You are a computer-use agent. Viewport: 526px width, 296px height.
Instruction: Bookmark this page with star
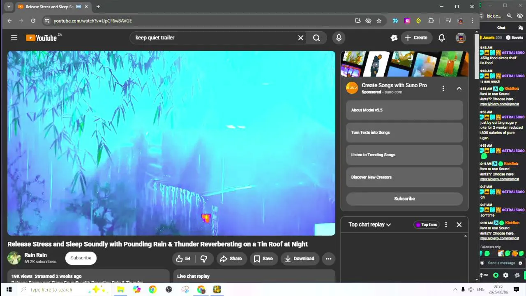click(379, 21)
